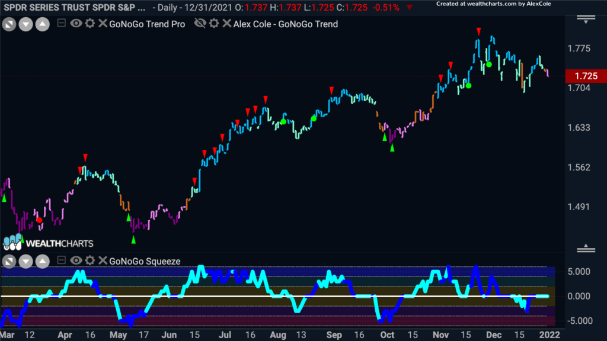Image resolution: width=607 pixels, height=341 pixels.
Task: Follow the Created at wealthcharts.com credit
Action: (494, 4)
